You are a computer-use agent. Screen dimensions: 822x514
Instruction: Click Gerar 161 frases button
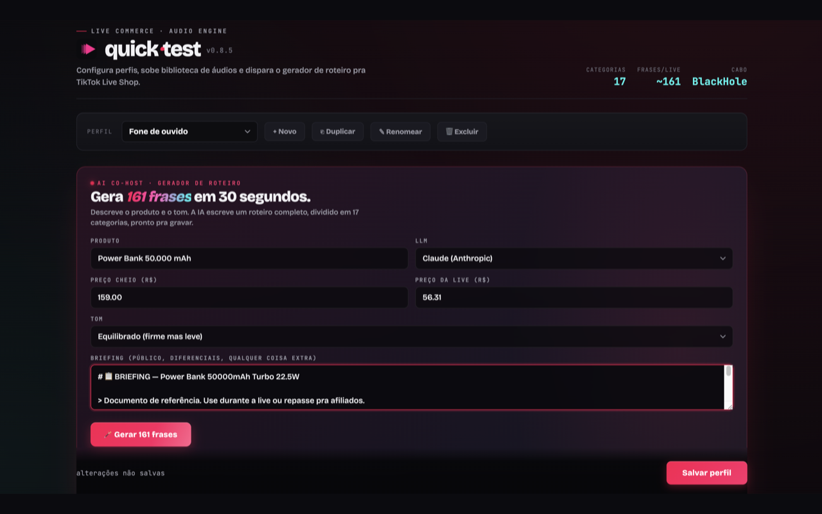click(141, 434)
